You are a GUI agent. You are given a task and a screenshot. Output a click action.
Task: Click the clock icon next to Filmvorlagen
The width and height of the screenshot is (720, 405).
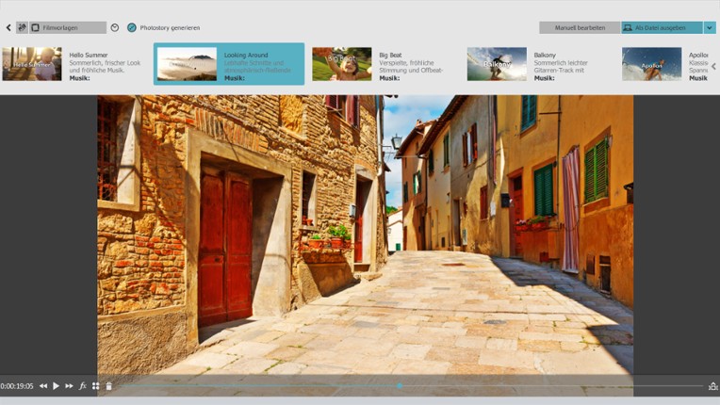pyautogui.click(x=115, y=28)
